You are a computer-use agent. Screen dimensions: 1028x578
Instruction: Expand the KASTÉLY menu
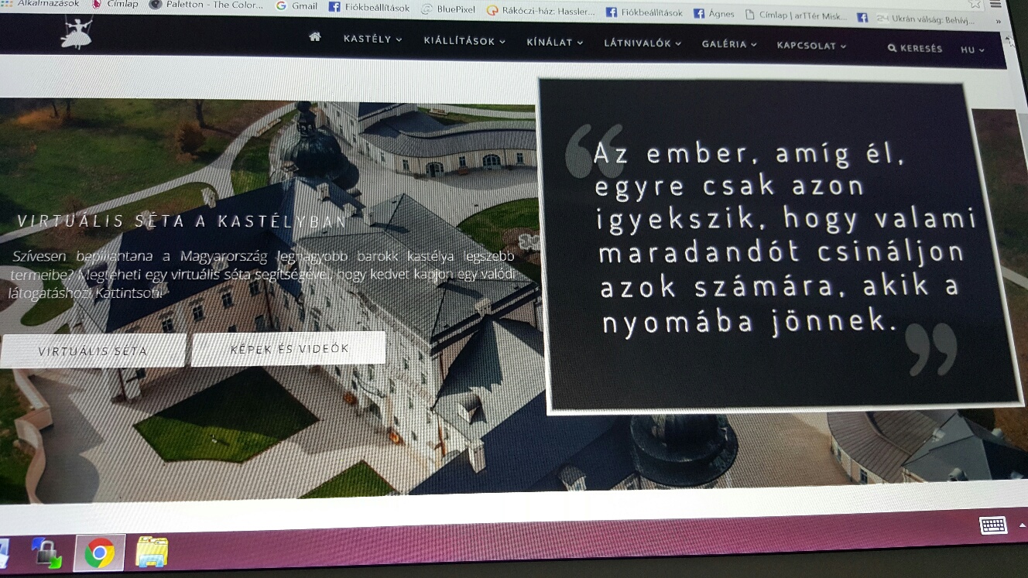tap(372, 39)
